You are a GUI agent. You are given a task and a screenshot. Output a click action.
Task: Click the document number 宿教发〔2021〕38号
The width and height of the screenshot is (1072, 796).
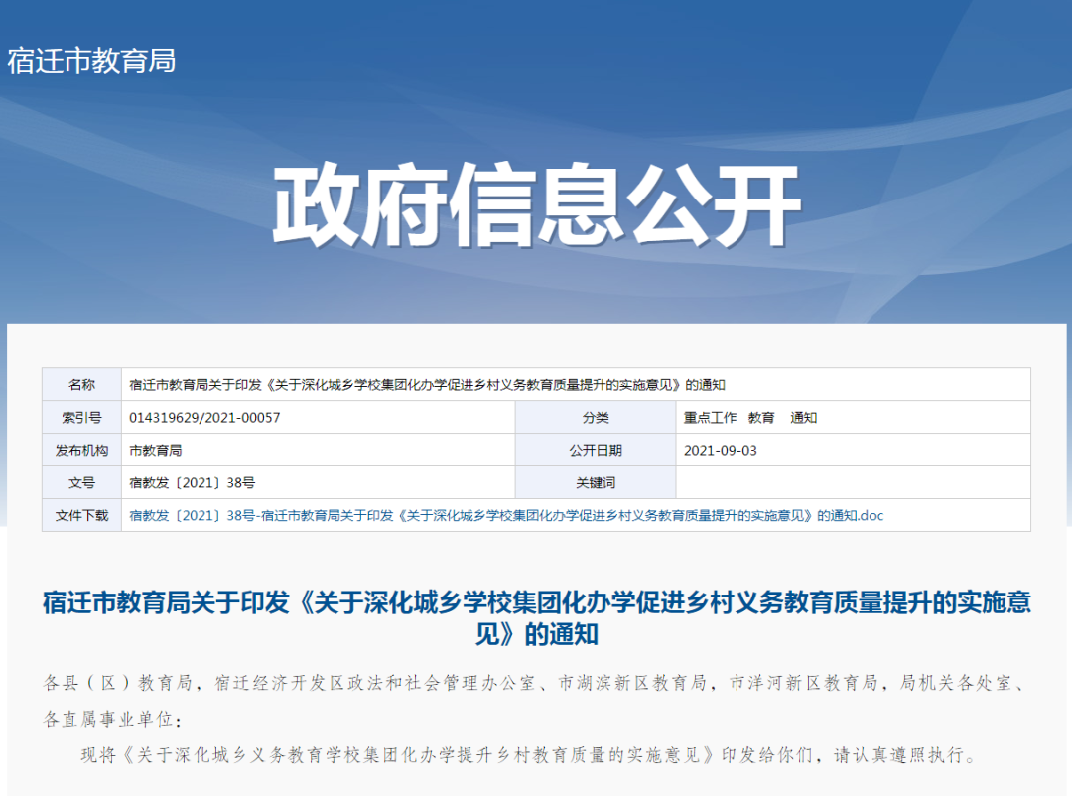[193, 482]
